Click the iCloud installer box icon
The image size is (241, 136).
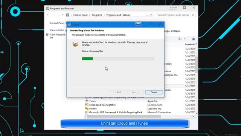tap(75, 44)
